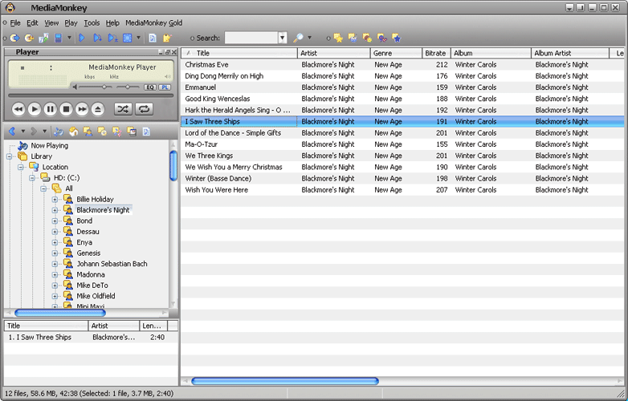
Task: Open the MediaMonkey Gold menu
Action: pos(154,22)
